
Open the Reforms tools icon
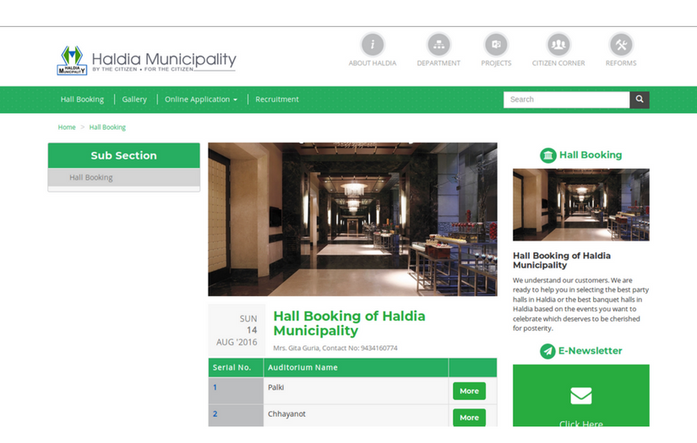click(x=621, y=45)
